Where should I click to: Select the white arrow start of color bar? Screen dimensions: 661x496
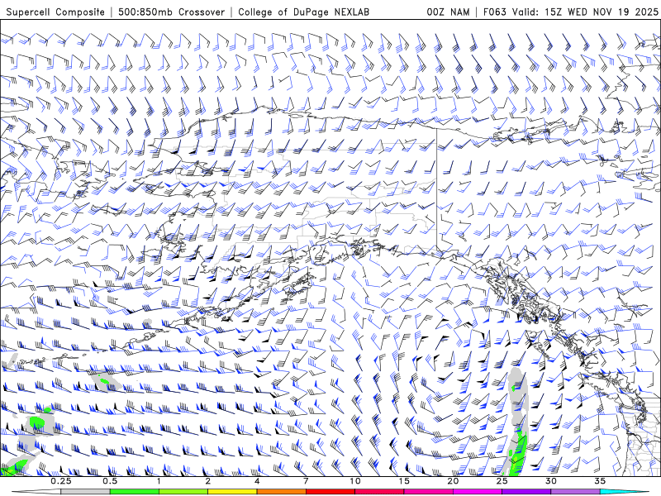36,492
